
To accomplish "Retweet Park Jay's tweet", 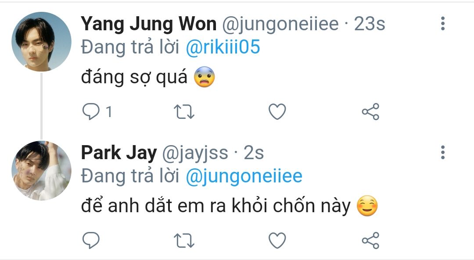I will [184, 240].
